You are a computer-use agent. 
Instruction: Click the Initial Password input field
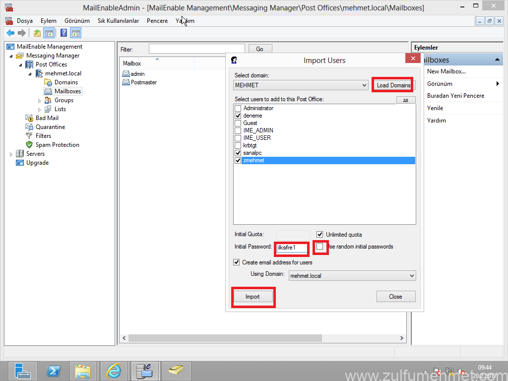tap(292, 247)
